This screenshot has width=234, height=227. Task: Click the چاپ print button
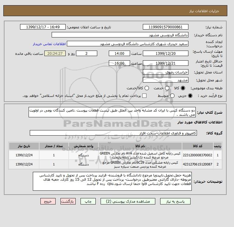point(88,201)
